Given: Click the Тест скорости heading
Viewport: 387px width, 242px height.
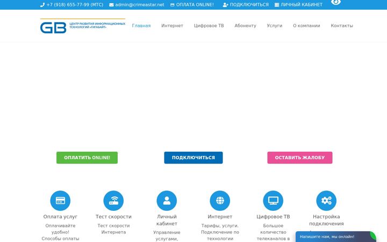Looking at the screenshot, I should point(113,217).
